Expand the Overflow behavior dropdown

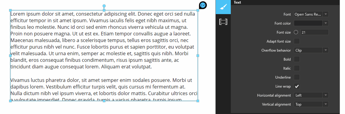point(311,50)
